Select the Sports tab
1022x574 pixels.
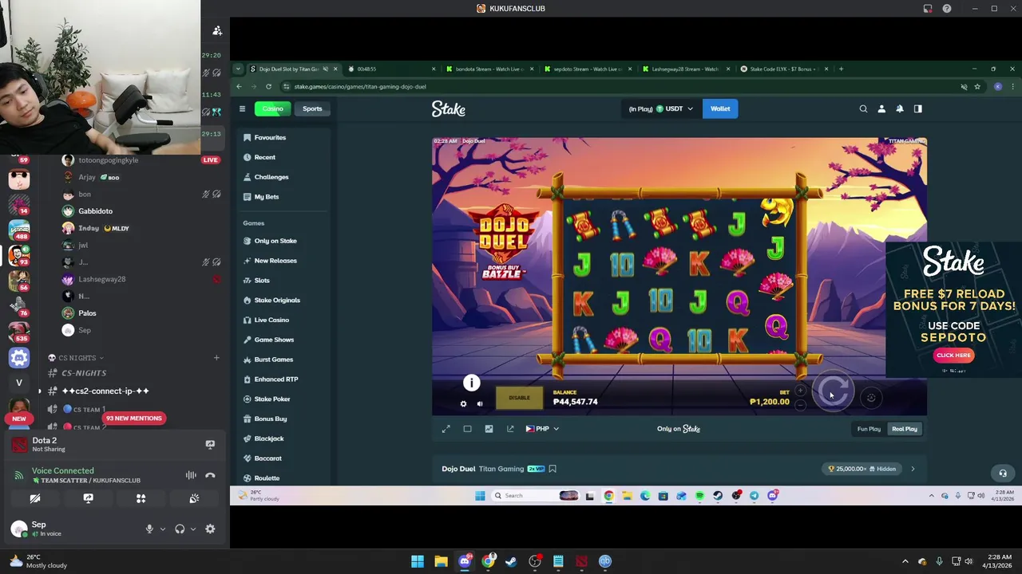pyautogui.click(x=312, y=108)
